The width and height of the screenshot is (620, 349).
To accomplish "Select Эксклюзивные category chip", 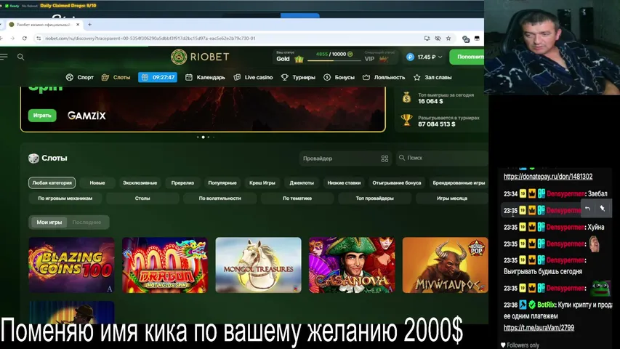I will [x=140, y=182].
